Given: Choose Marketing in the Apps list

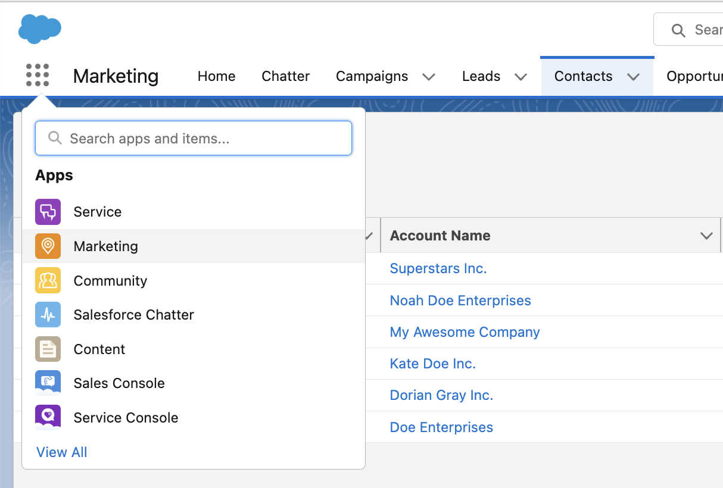Looking at the screenshot, I should point(194,246).
